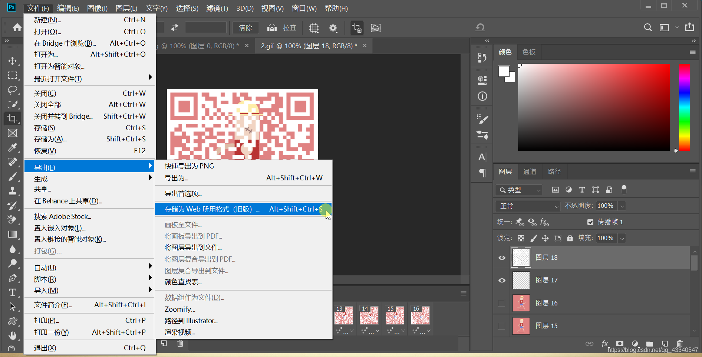
Task: Toggle lock position icon
Action: point(545,238)
